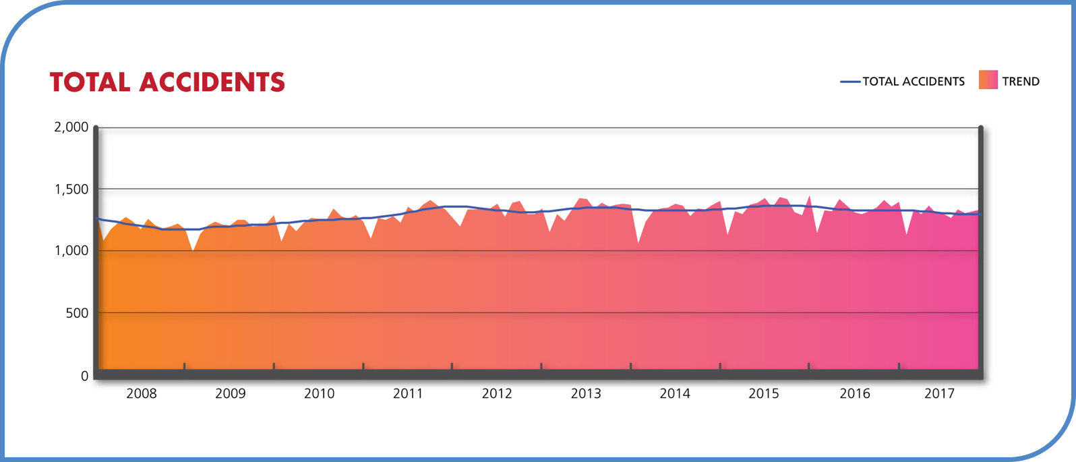Select the TOTAL ACCIDENTS legend label
Viewport: 1076px width, 462px height.
[x=914, y=82]
